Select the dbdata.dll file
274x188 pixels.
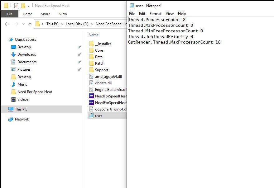(x=103, y=83)
